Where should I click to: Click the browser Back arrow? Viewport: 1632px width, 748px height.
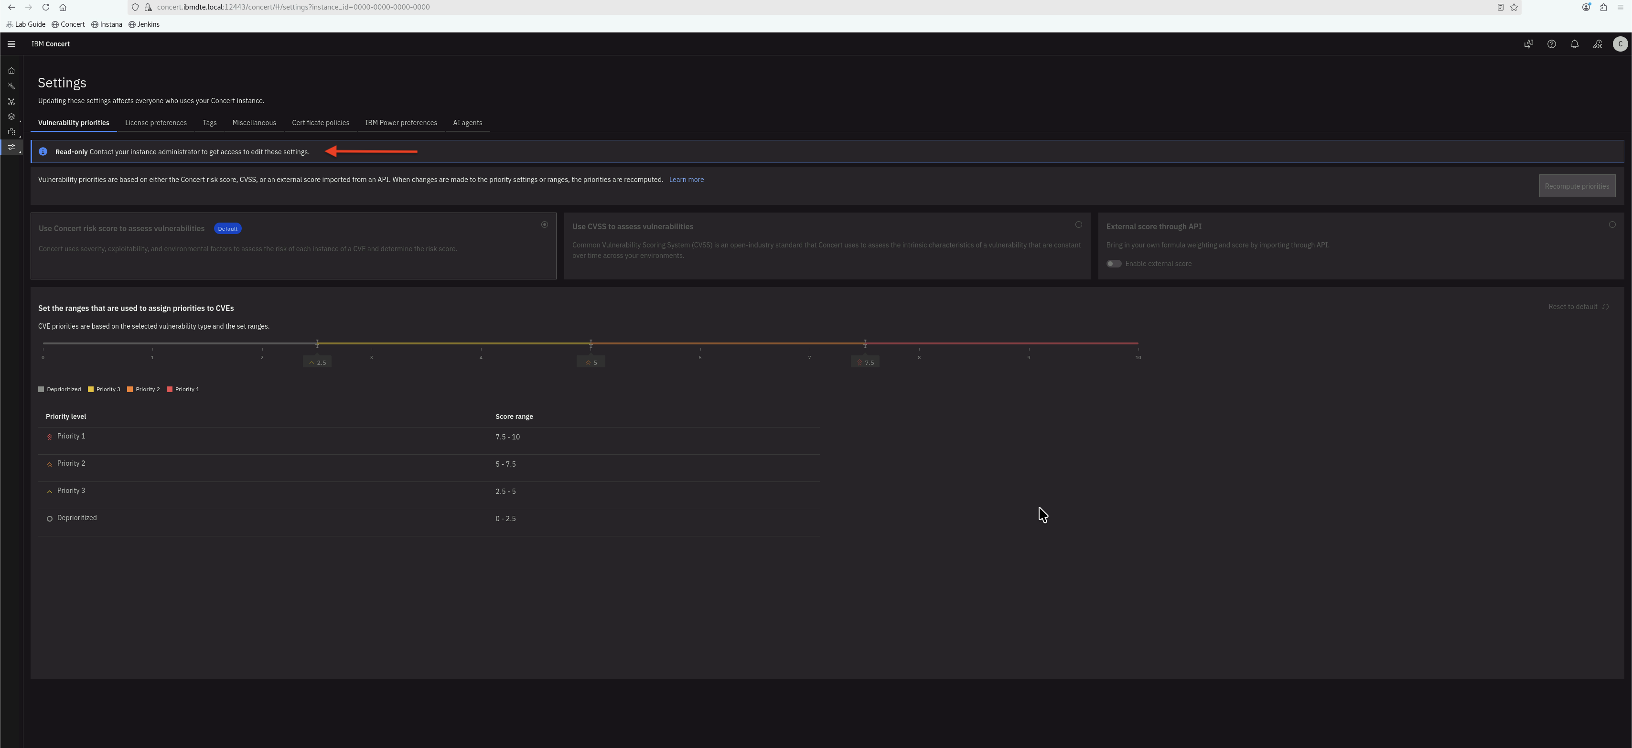[11, 7]
